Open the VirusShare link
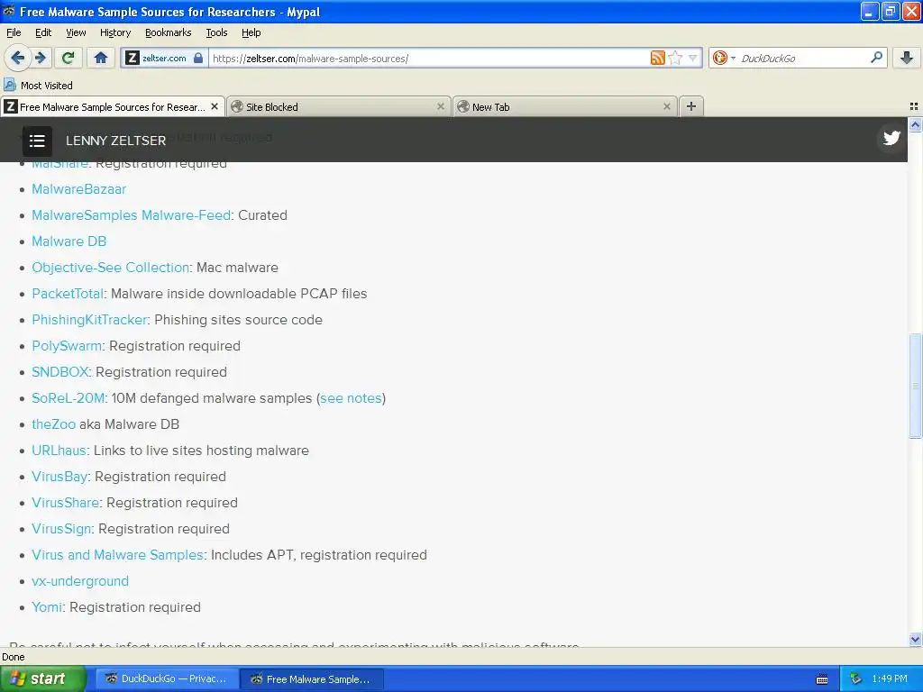Image resolution: width=923 pixels, height=692 pixels. tap(65, 503)
